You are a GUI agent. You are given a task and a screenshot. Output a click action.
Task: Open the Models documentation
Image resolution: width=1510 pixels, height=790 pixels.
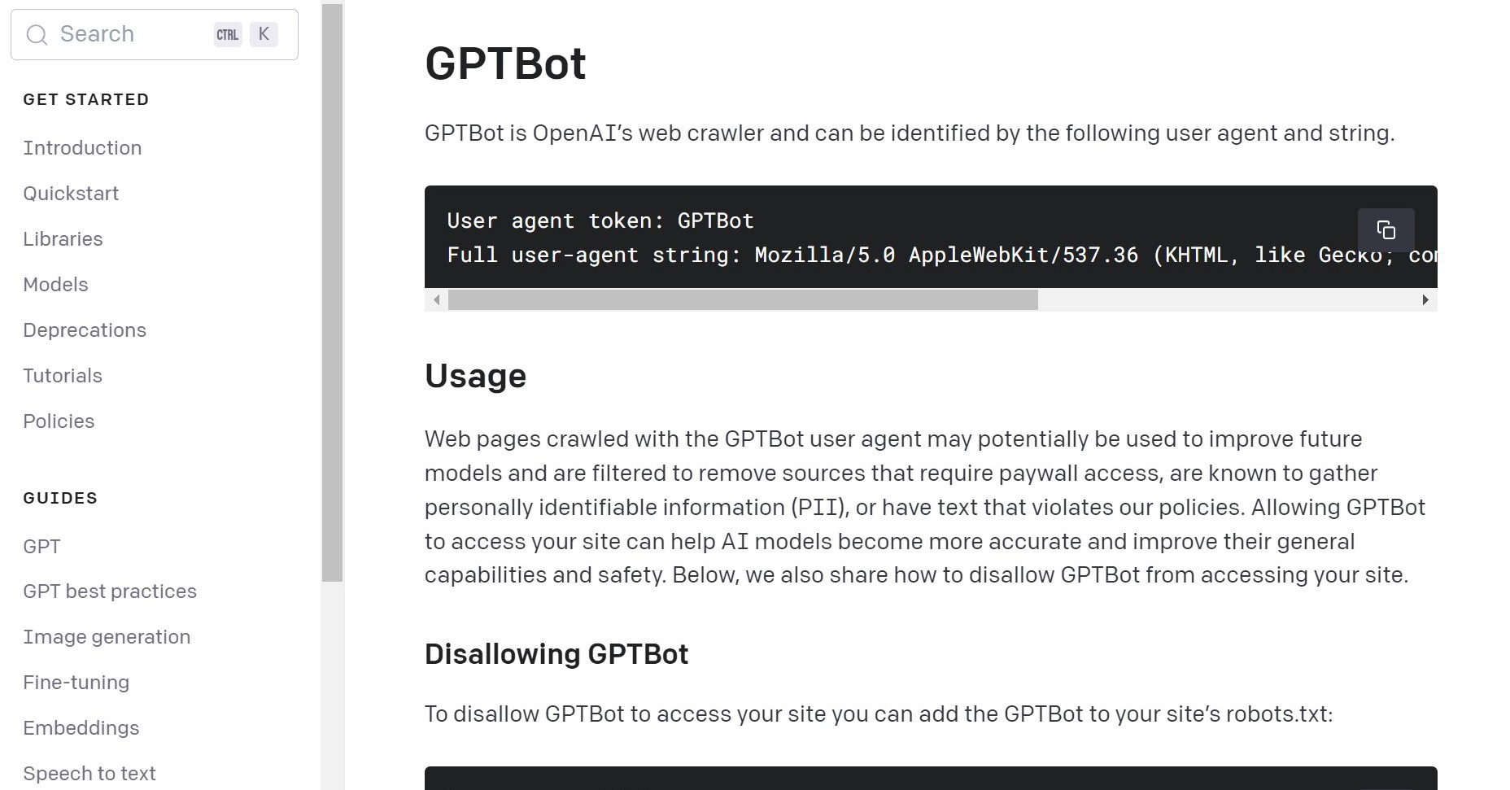pos(55,285)
